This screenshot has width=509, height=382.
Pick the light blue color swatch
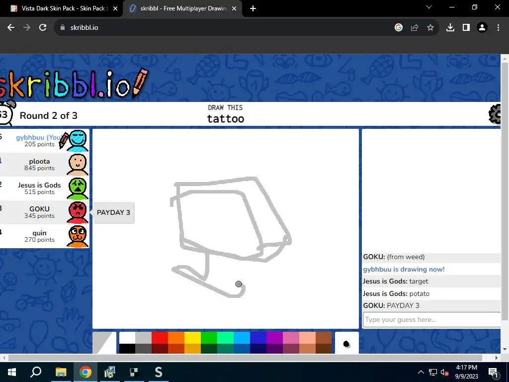coord(242,338)
